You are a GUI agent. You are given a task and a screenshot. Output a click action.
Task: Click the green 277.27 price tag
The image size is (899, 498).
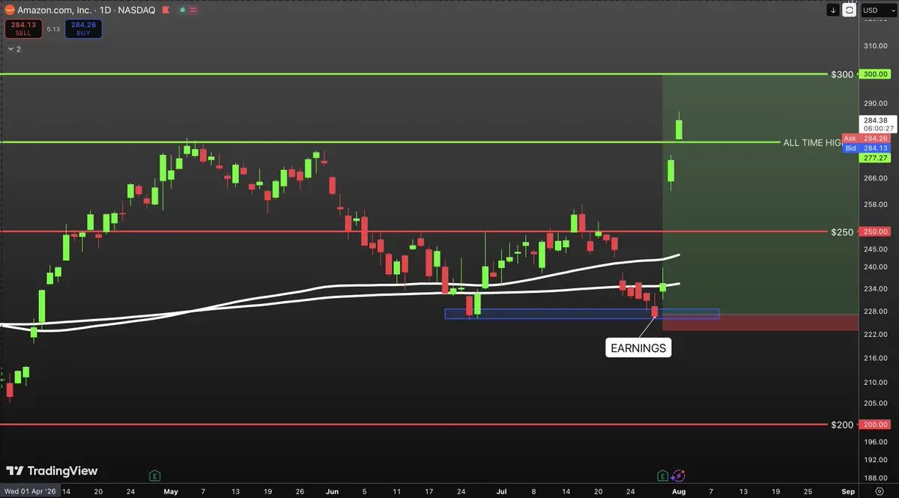coord(876,158)
